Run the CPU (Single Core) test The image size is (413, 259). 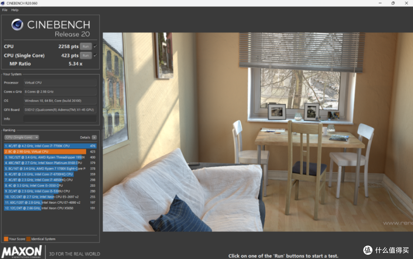[x=86, y=55]
